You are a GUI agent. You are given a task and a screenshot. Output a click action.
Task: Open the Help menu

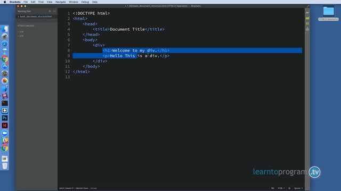pos(95,2)
